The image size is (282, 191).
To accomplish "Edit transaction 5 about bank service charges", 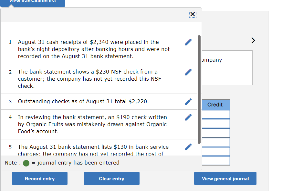I will (188, 147).
